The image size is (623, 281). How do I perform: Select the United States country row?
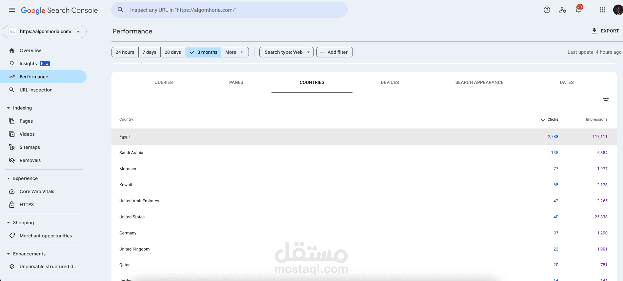coord(364,217)
